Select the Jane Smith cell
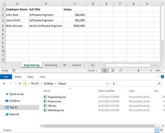165x133 pixels. (17, 20)
